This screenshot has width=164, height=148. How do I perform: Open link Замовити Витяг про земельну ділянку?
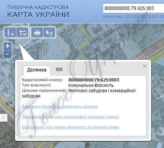60,106
